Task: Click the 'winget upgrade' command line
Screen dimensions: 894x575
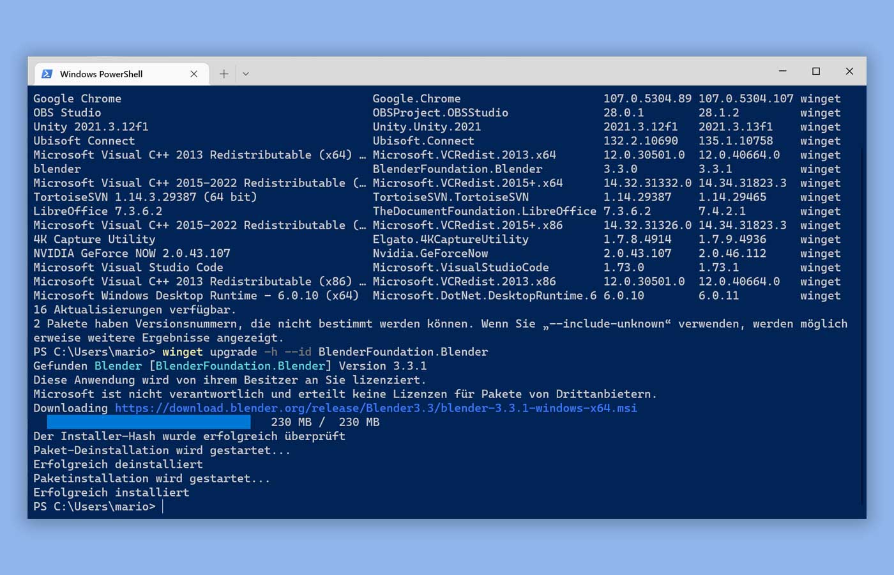Action: 261,351
